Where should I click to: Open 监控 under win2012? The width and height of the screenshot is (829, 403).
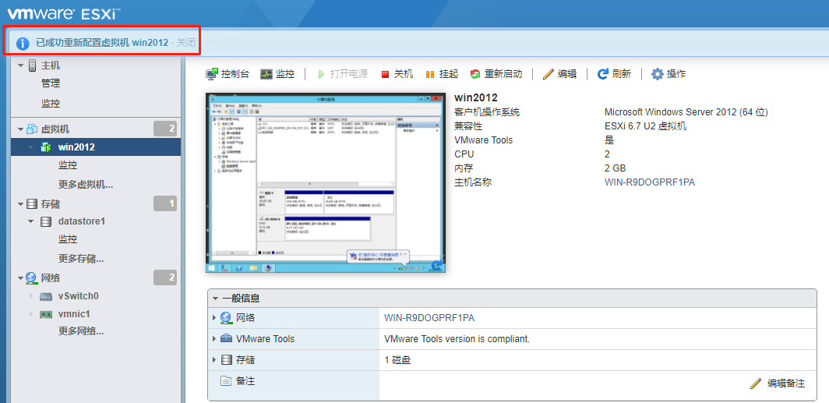68,165
